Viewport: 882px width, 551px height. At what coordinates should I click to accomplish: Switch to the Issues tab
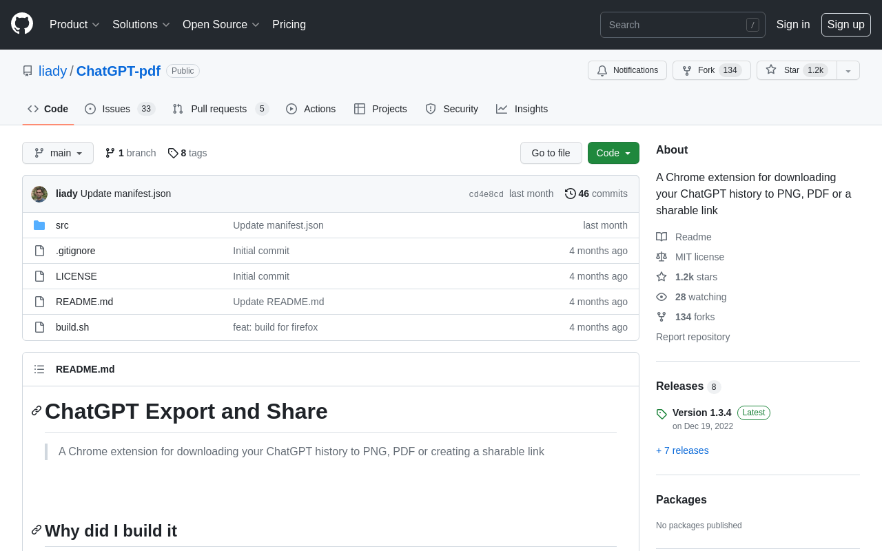point(120,109)
